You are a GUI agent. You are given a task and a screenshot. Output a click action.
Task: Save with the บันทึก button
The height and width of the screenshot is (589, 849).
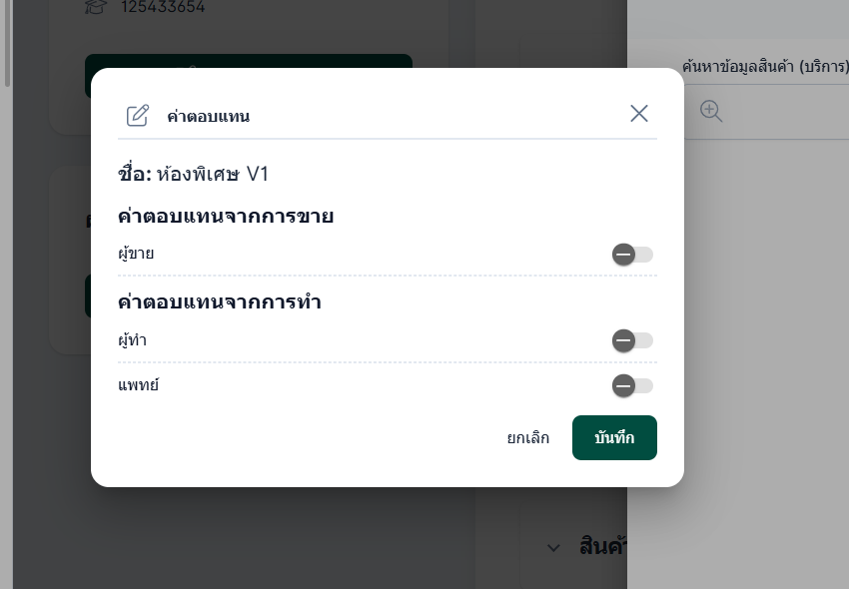pos(614,437)
